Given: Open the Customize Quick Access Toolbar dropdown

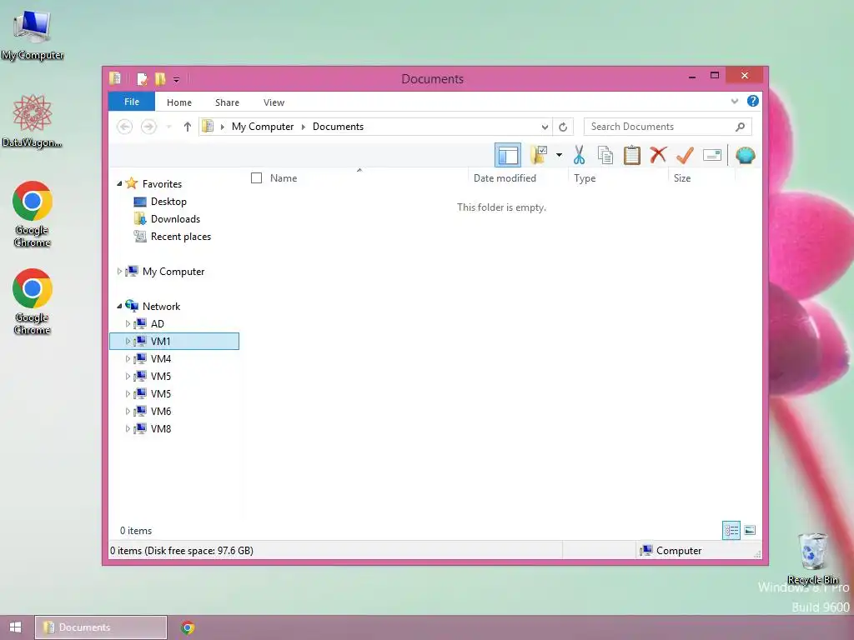Looking at the screenshot, I should 177,79.
